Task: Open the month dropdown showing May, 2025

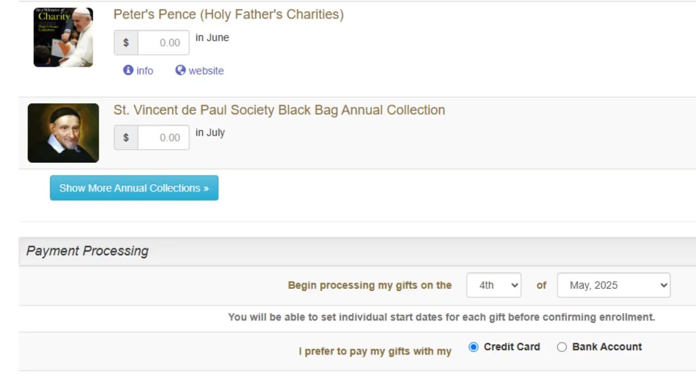Action: point(613,285)
